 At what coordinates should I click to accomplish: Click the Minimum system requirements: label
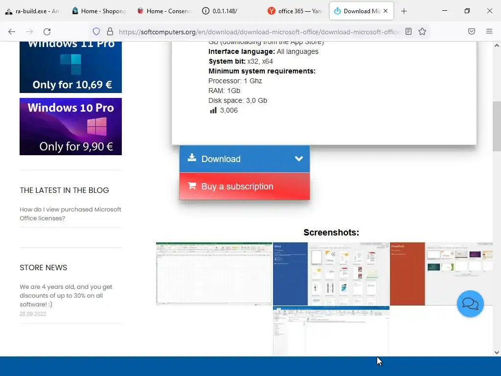click(x=262, y=71)
